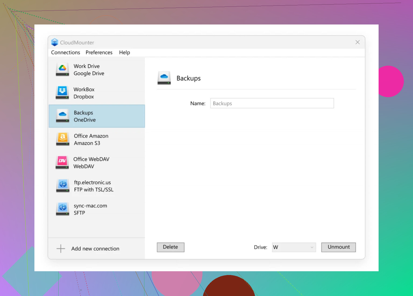Click the Dropbox subtitle text
Image resolution: width=413 pixels, height=296 pixels.
[84, 97]
